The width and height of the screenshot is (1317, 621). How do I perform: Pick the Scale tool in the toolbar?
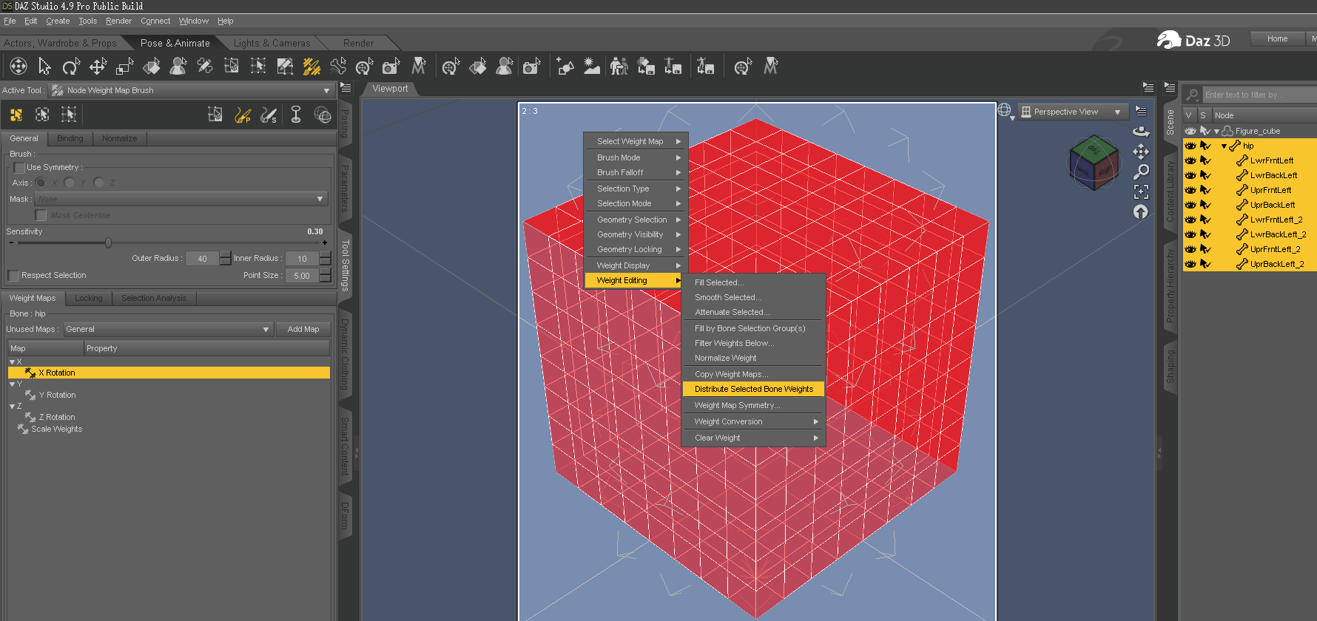pos(124,67)
